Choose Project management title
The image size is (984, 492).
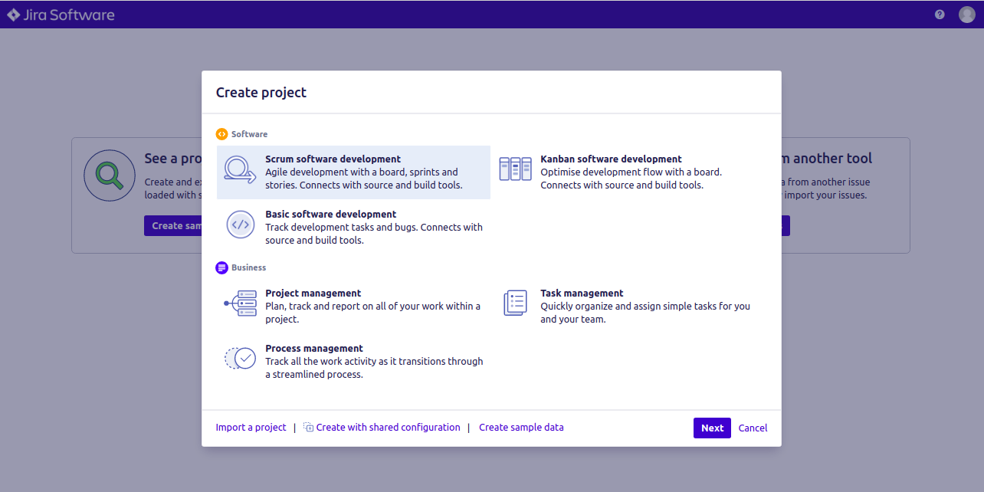coord(313,294)
